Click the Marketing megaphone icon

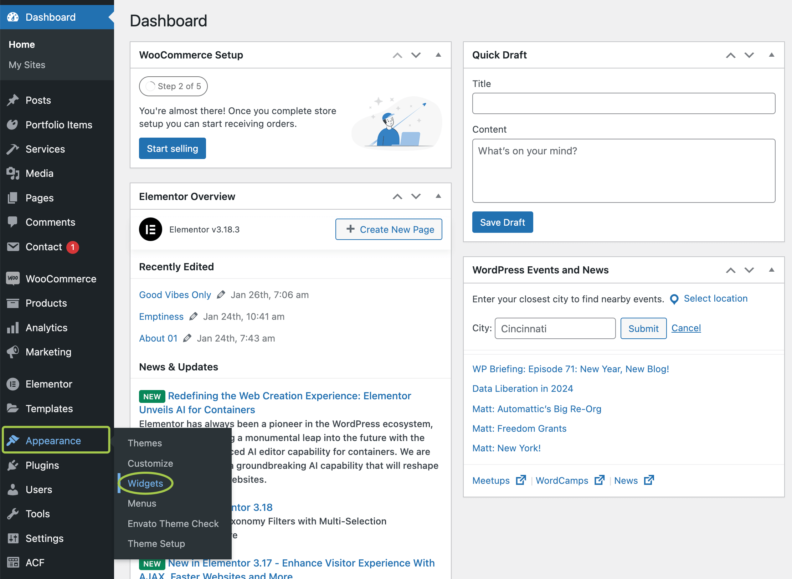tap(13, 352)
